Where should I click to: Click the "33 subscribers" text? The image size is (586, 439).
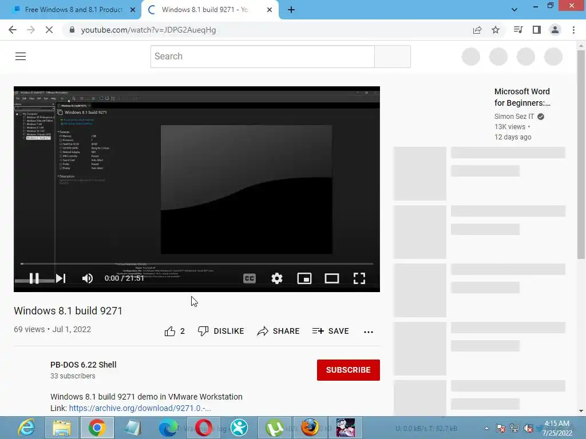pyautogui.click(x=73, y=376)
